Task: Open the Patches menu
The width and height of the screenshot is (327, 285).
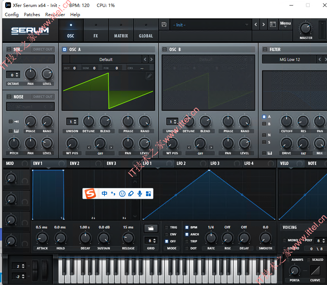Action: tap(32, 15)
